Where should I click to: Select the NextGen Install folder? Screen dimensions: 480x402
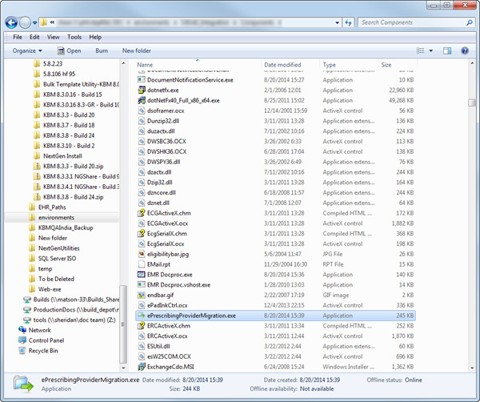coord(62,156)
